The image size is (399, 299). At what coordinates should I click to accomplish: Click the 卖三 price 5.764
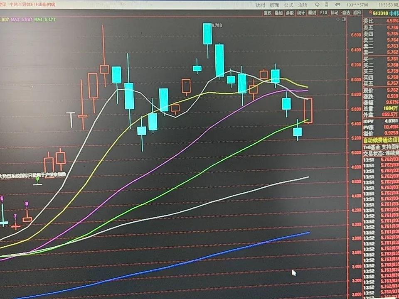[393, 40]
